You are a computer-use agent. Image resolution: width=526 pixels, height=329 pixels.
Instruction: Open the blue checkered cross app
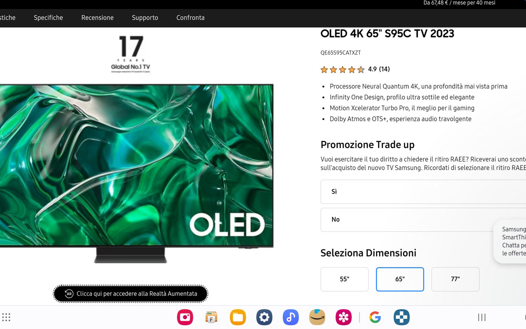click(401, 317)
